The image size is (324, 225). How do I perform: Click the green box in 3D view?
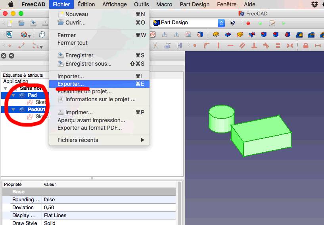coord(262,136)
